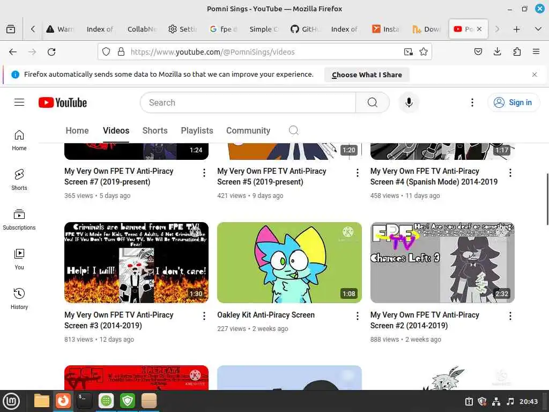The height and width of the screenshot is (412, 549).
Task: Open the Linux Mint start menu
Action: click(x=11, y=401)
